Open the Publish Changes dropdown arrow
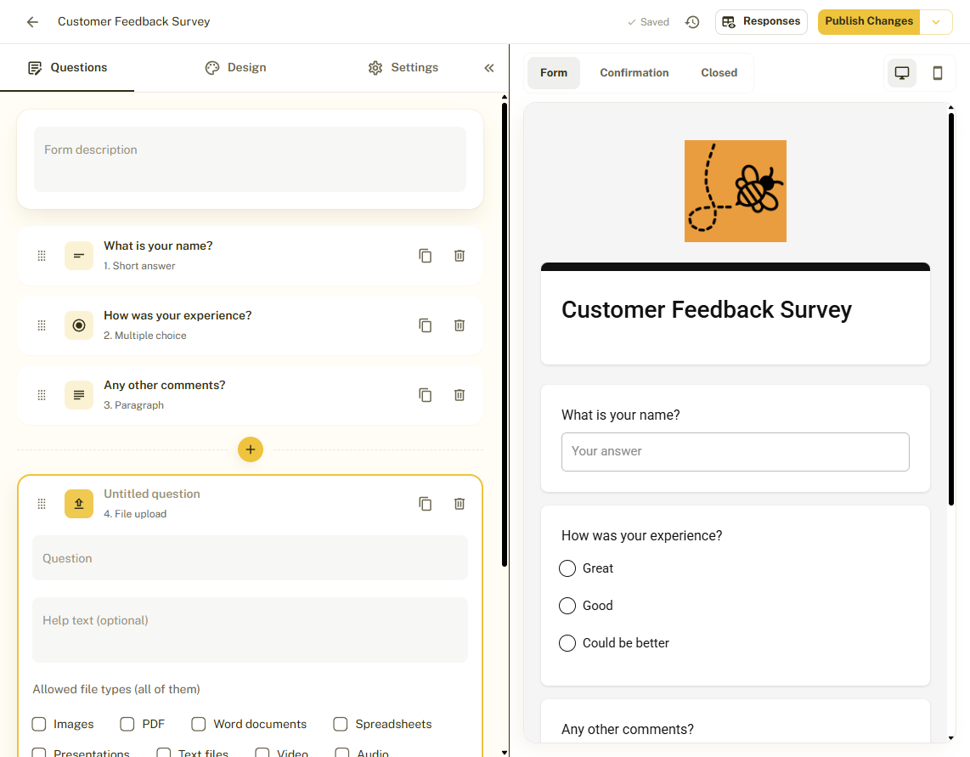 [x=936, y=22]
